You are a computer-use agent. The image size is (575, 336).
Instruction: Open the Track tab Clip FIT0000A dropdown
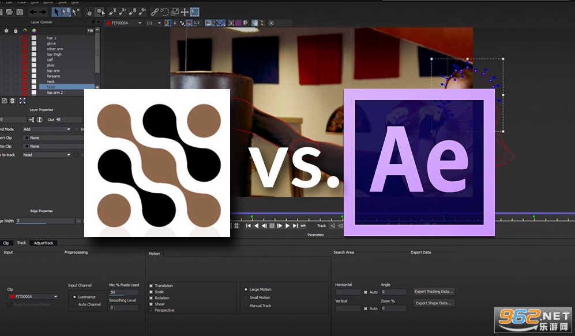(33, 296)
